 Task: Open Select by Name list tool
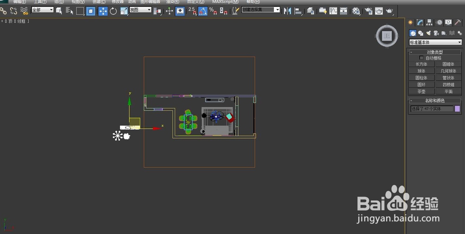[x=69, y=11]
